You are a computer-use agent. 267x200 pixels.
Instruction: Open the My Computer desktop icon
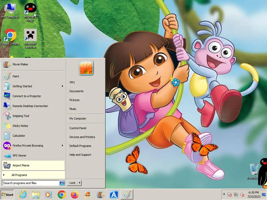[10, 11]
